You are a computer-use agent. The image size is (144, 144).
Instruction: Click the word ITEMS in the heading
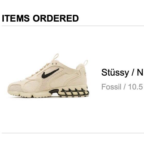pyautogui.click(x=16, y=18)
